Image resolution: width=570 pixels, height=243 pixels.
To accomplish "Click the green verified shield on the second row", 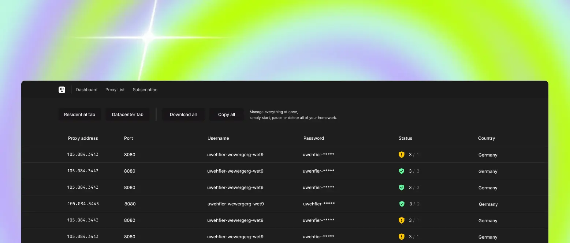I will pos(402,171).
